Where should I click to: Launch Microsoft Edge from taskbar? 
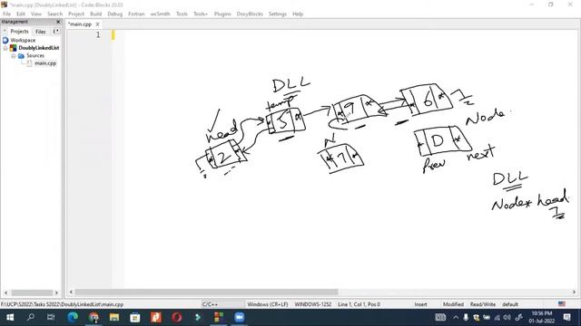point(73,317)
